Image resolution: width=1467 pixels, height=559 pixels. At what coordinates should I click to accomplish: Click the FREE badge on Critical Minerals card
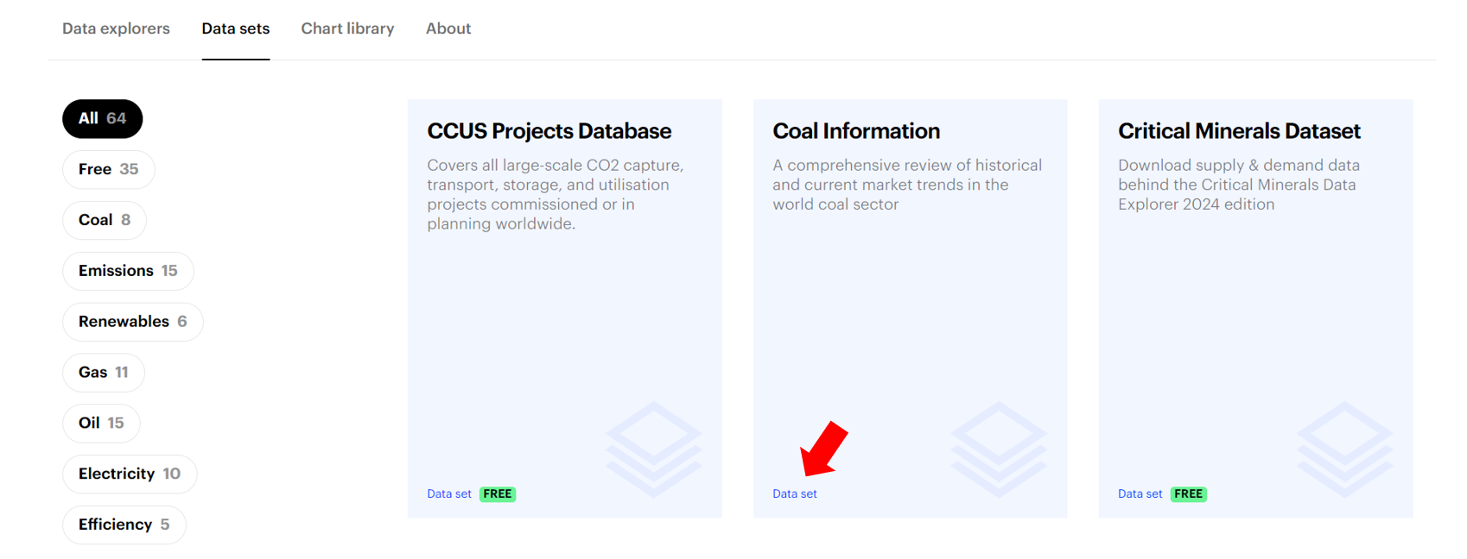(1189, 494)
